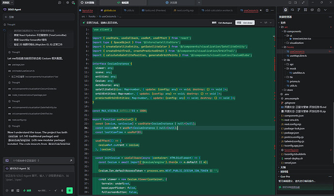This screenshot has width=334, height=196.
Task: Open the robot agent icon in right toolbar
Action: [x=319, y=10]
